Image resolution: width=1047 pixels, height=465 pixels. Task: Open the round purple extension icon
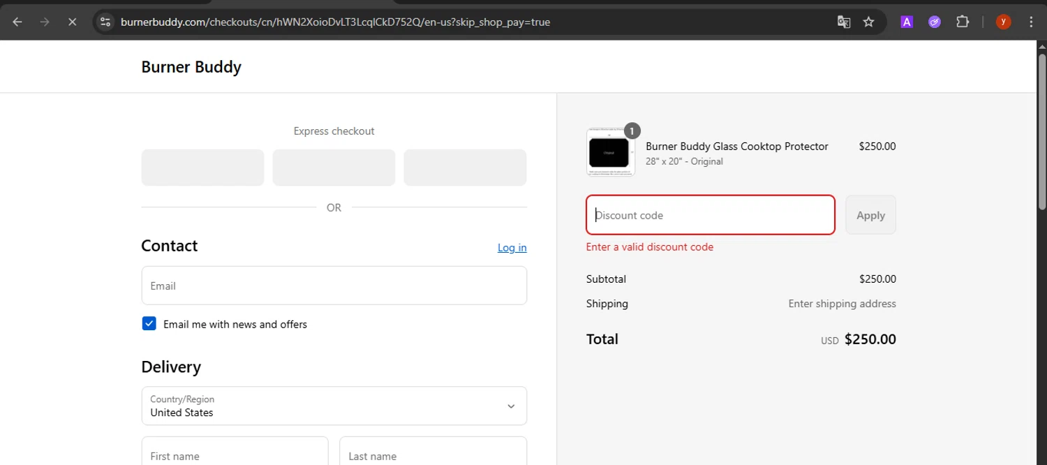[x=935, y=22]
